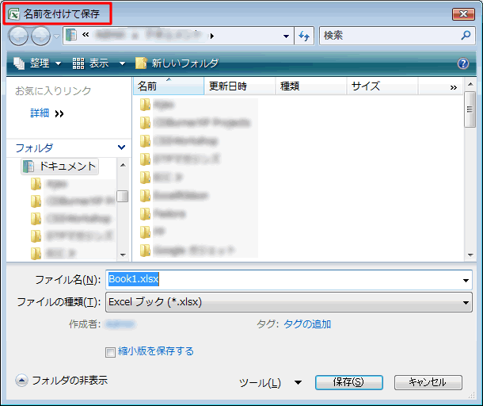Image resolution: width=483 pixels, height=406 pixels.
Task: Sort by the 種類 column header
Action: point(311,86)
